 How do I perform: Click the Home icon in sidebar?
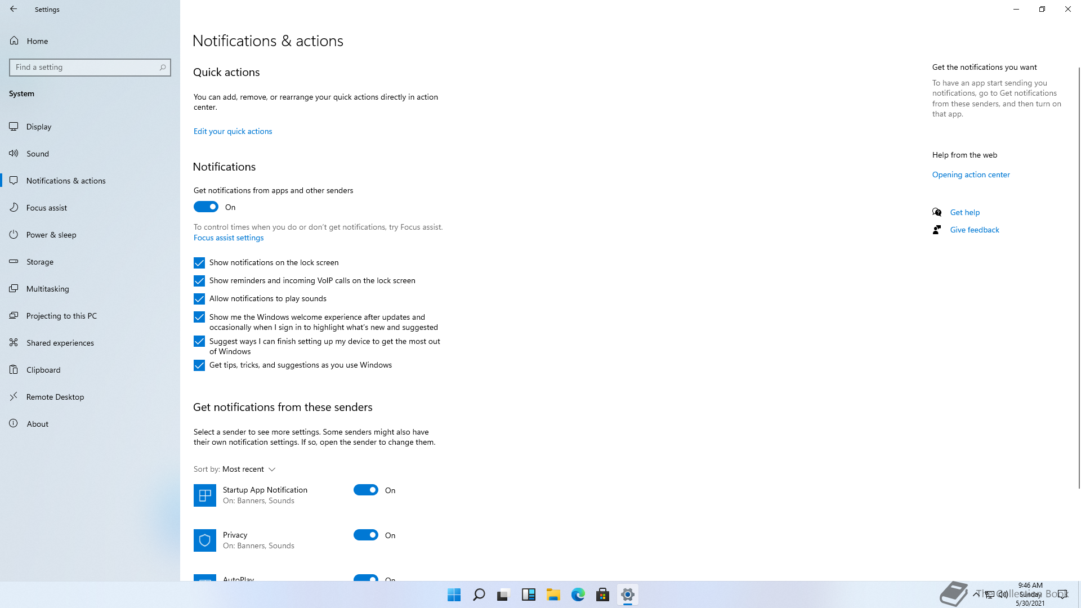pyautogui.click(x=14, y=41)
